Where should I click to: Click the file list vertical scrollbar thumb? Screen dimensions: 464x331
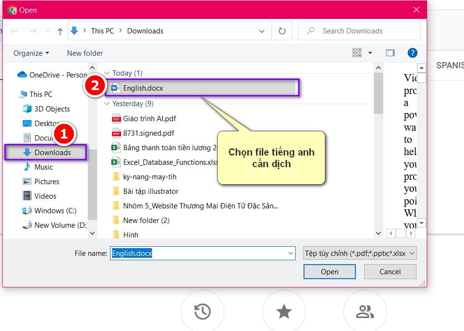click(378, 93)
